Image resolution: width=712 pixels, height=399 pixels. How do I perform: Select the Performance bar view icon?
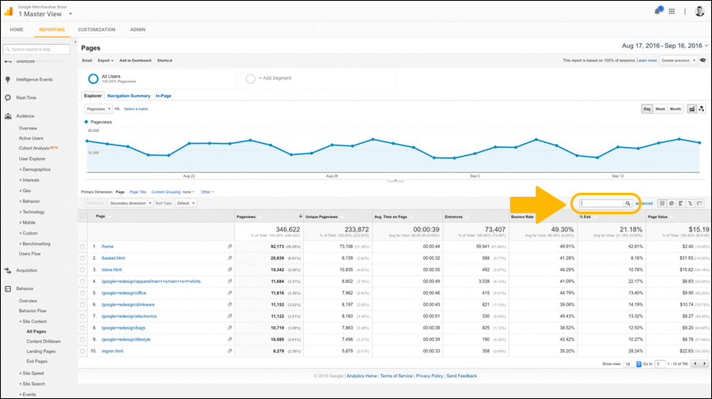coord(680,204)
